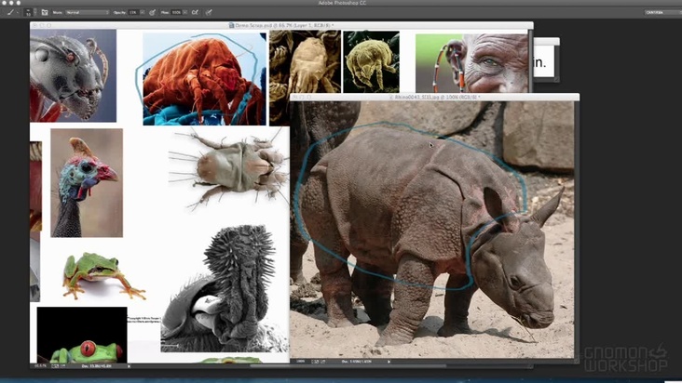The width and height of the screenshot is (682, 383).
Task: Click the Flow value field
Action: pyautogui.click(x=176, y=13)
